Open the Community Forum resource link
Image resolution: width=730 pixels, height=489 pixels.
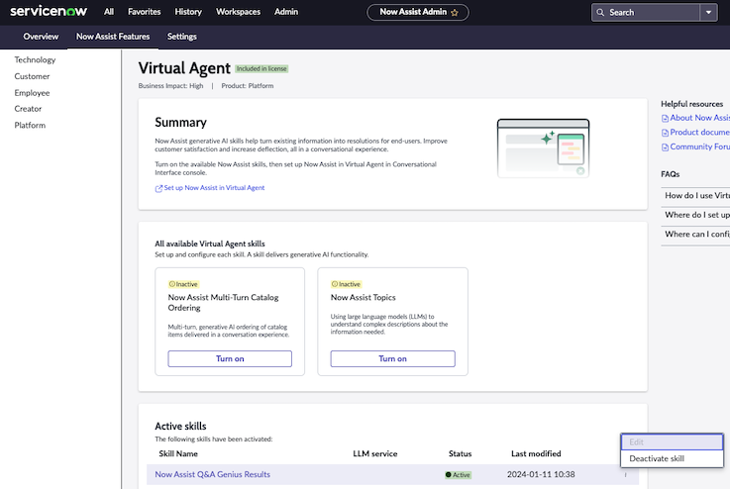click(x=699, y=147)
